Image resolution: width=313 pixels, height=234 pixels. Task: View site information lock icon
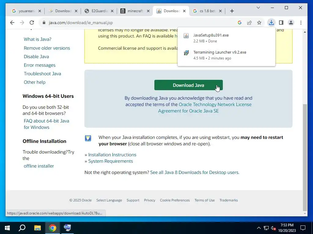pyautogui.click(x=44, y=23)
